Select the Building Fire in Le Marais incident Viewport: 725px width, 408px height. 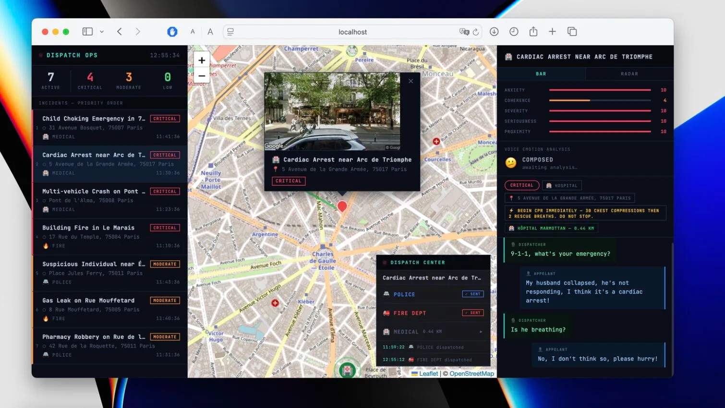(110, 237)
